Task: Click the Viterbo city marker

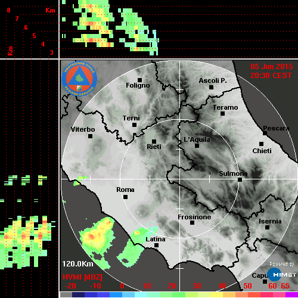Action: (90, 136)
